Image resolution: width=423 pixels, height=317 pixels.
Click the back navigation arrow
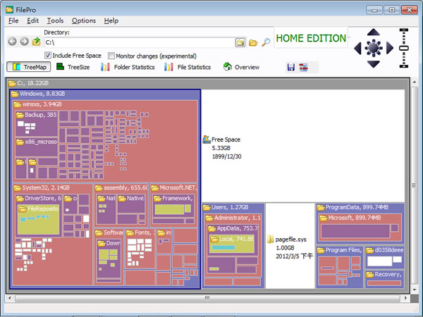click(x=12, y=42)
